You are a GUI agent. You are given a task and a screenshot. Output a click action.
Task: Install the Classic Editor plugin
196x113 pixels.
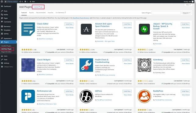pos(69,24)
